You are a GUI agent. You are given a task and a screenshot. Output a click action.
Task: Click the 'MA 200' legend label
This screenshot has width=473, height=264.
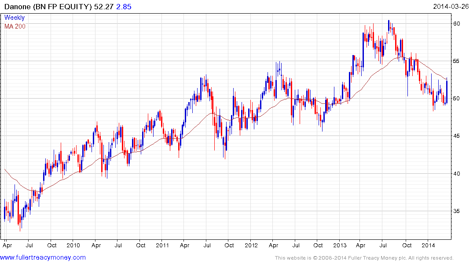coord(15,26)
